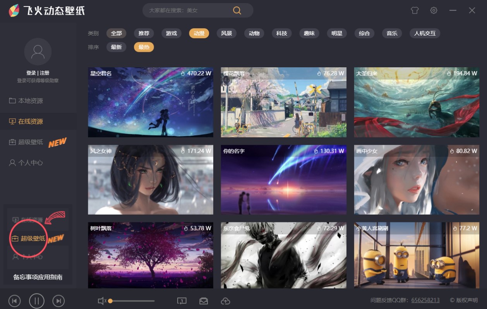Viewport: 487px width, 309px height.
Task: Open the 大圣归来 wallpaper thumbnail
Action: tap(417, 102)
